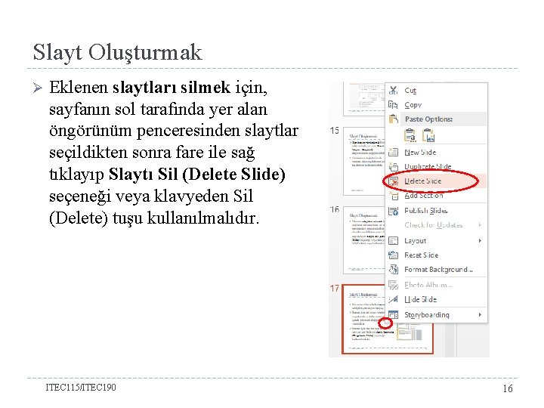
Task: Choose Duplicate Slide menu entry
Action: click(x=437, y=166)
